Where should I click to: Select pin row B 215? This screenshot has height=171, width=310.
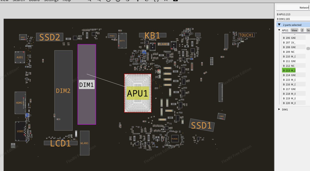click(294, 80)
